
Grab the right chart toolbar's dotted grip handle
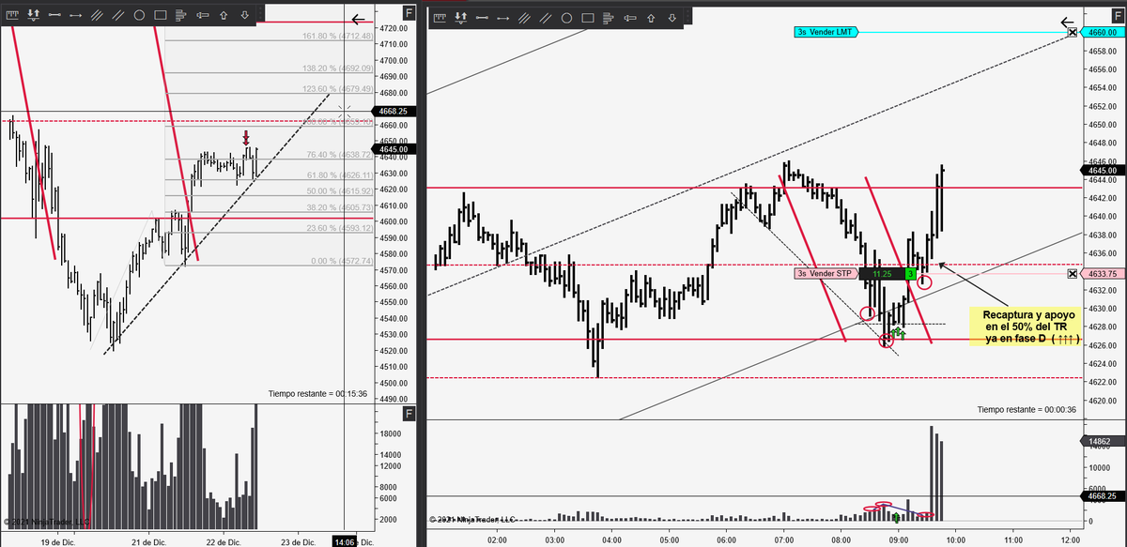point(688,18)
